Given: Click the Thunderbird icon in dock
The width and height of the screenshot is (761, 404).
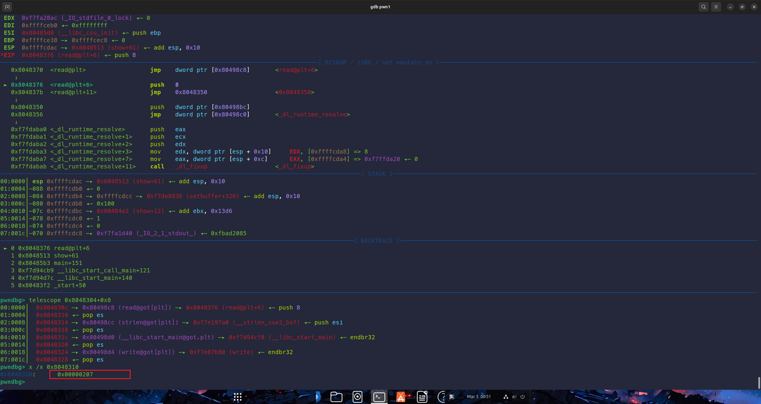Looking at the screenshot, I should pos(317,397).
